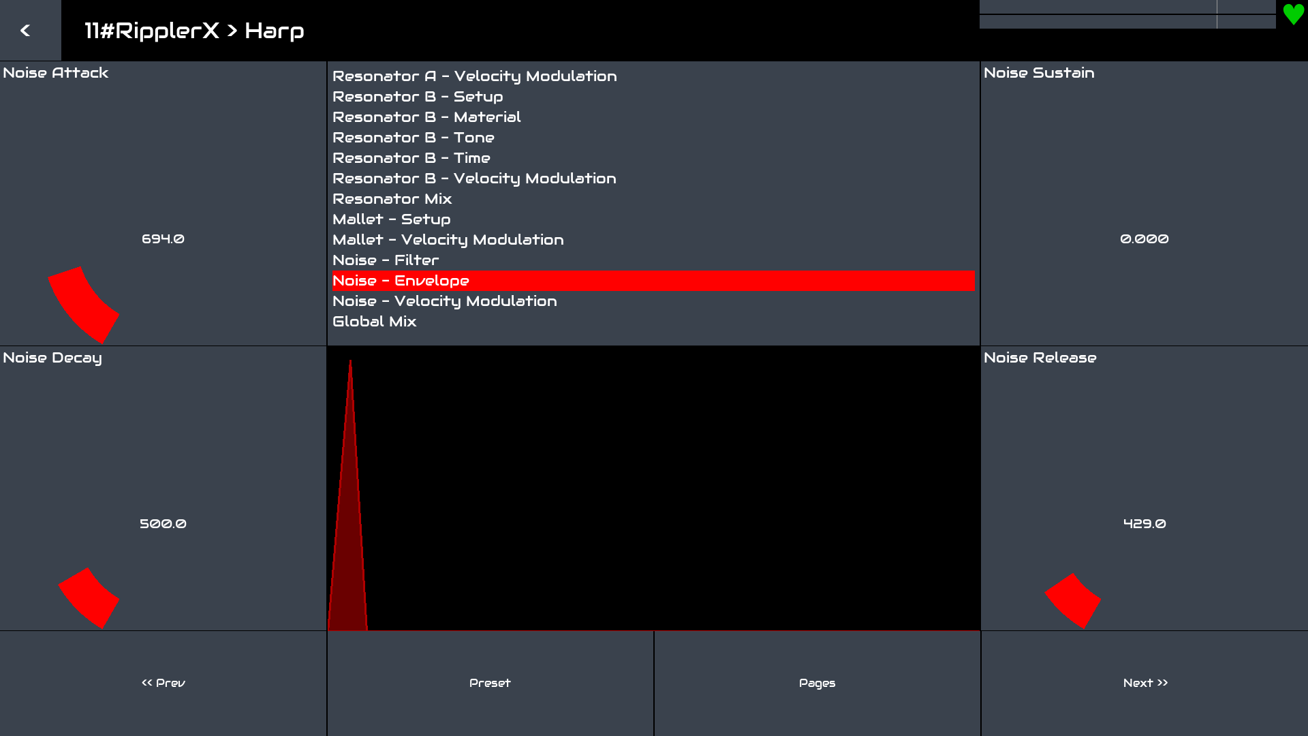Choose Resonator B - Tone page
The image size is (1308, 736).
[x=413, y=138]
